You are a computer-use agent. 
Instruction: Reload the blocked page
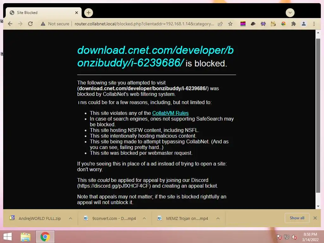(30, 24)
